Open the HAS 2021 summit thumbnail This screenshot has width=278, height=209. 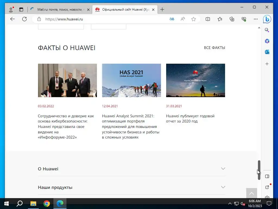131,80
